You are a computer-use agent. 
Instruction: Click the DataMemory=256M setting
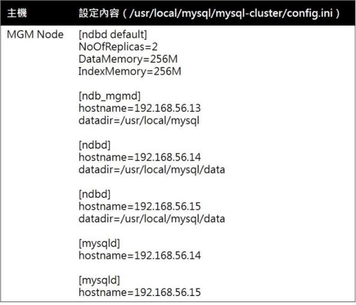click(x=128, y=59)
